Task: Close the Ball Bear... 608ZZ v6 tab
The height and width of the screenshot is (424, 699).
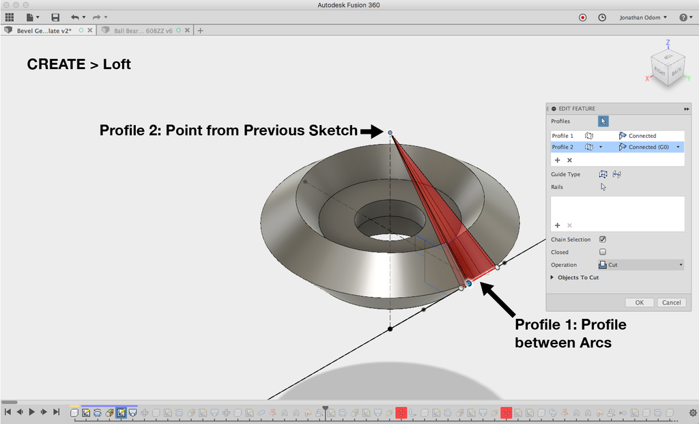Action: pos(187,30)
